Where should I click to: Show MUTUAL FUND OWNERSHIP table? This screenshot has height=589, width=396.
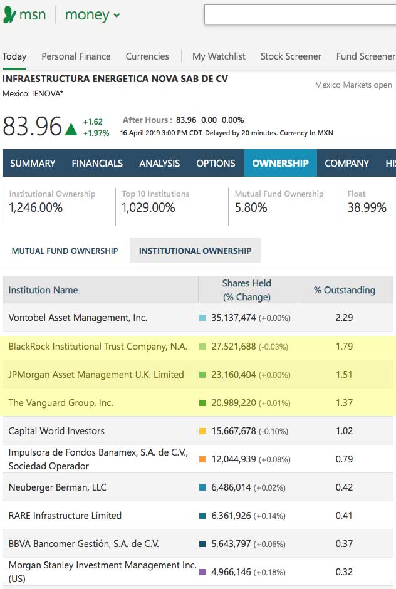pyautogui.click(x=65, y=251)
